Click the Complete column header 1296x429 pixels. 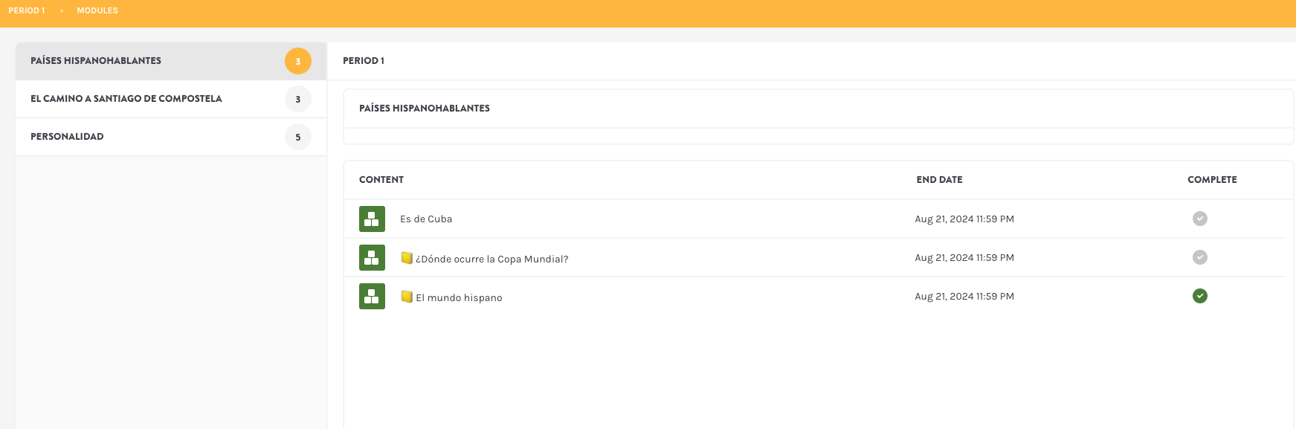click(x=1212, y=180)
